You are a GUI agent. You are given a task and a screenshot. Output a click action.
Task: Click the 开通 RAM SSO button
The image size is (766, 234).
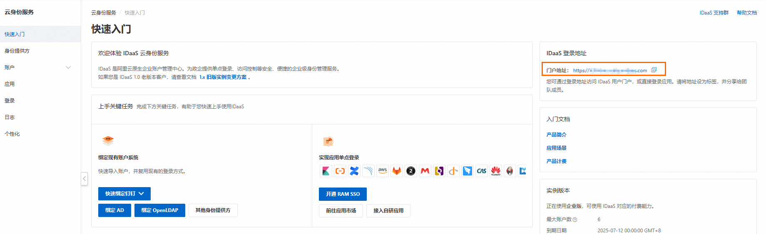343,194
